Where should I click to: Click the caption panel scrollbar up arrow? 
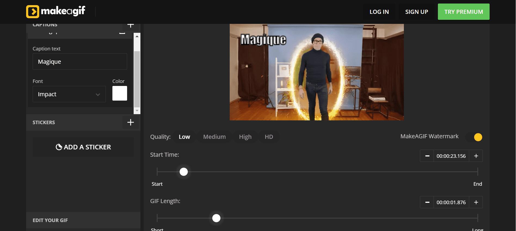coord(137,36)
